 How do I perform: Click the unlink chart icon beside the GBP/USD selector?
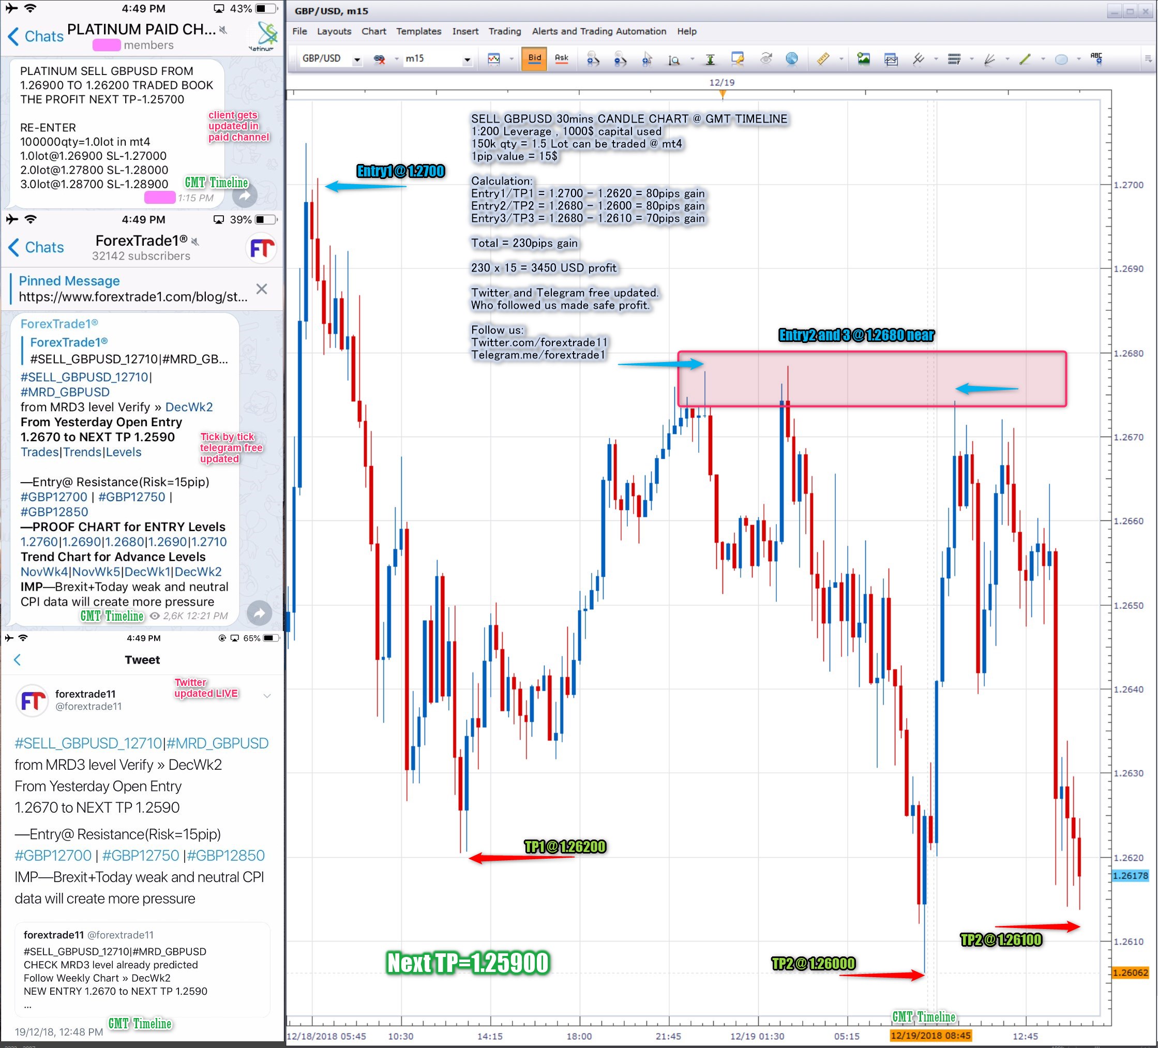[x=379, y=59]
